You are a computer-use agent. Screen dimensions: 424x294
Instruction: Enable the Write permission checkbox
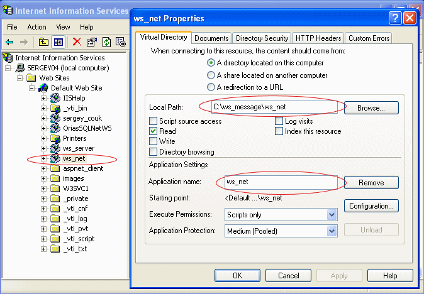(153, 141)
